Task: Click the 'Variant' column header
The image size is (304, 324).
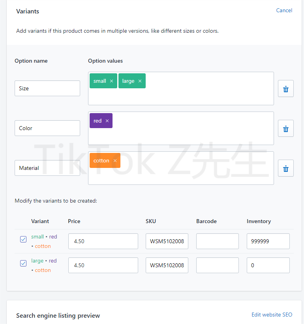Action: pos(40,221)
